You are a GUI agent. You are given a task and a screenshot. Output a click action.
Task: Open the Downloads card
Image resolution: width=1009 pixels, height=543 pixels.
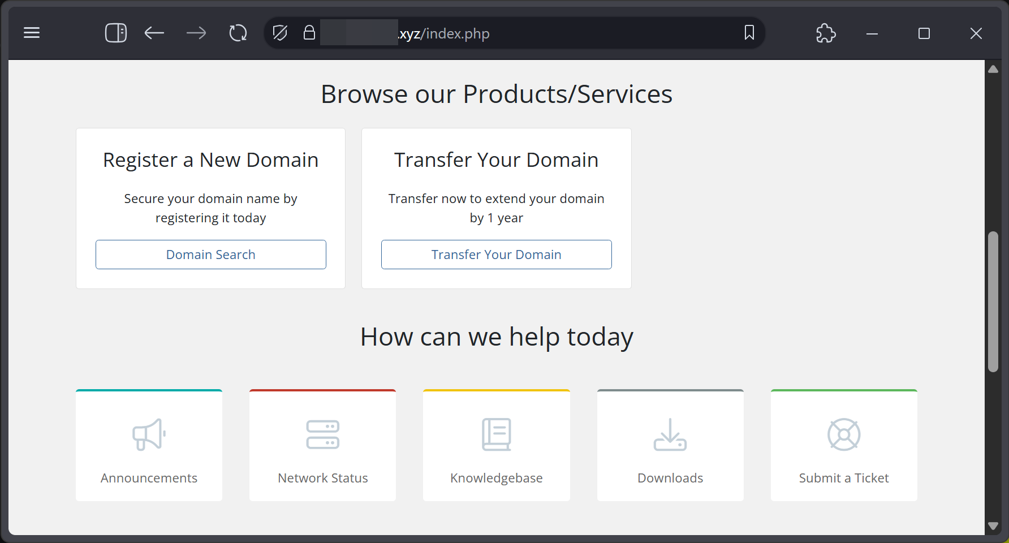click(x=670, y=445)
